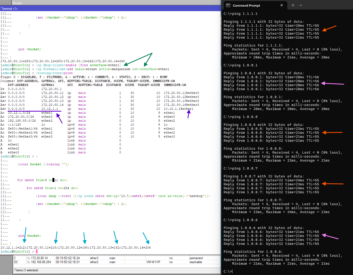
Task: Click the entry icon beside 192.168.88.254
Action: (28, 262)
